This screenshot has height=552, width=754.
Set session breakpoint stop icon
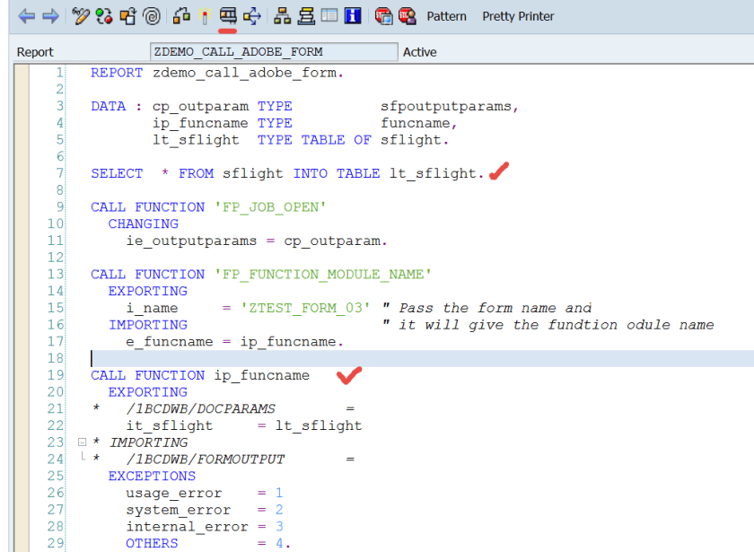(383, 16)
